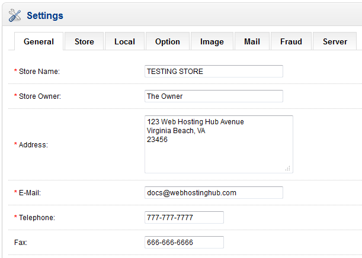Select the Local tab

(x=124, y=41)
